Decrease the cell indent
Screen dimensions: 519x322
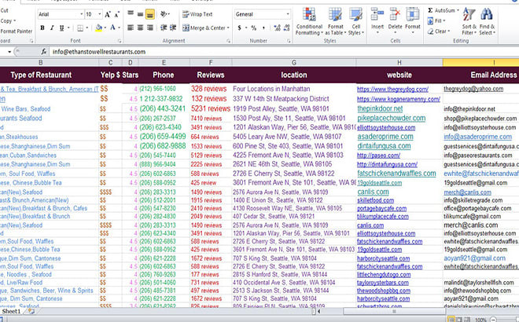tap(164, 27)
